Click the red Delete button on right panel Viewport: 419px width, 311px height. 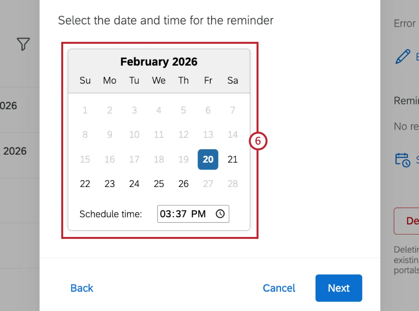click(x=410, y=221)
